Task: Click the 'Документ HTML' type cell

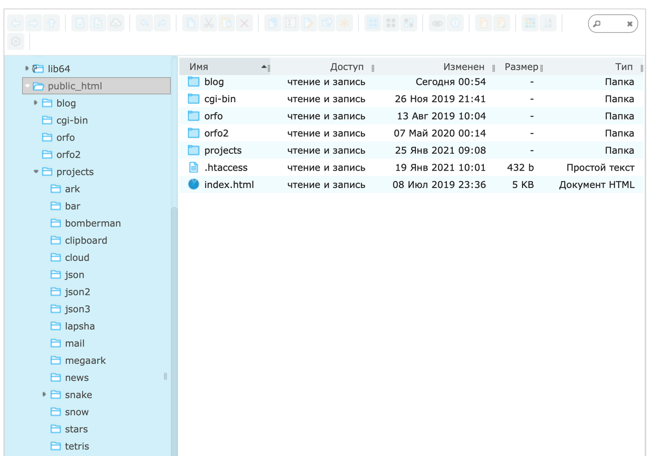Action: [x=596, y=185]
